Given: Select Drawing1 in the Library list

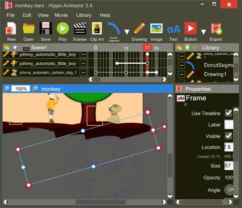Looking at the screenshot, I should click(215, 74).
